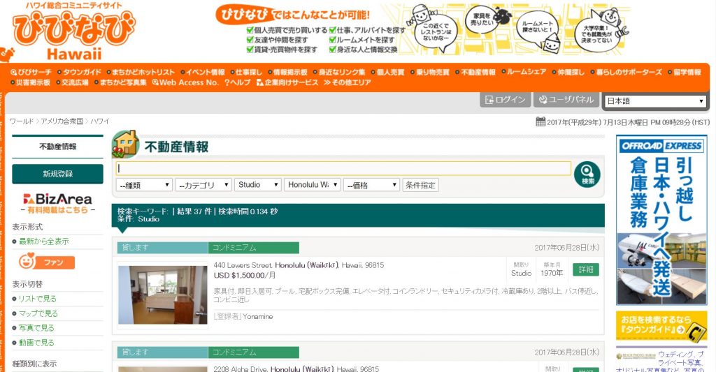The width and height of the screenshot is (716, 372).
Task: Go to 不動産情報 in top navigation
Action: pos(475,72)
